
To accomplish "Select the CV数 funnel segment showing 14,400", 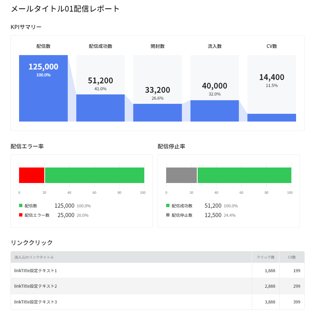I will pos(272,117).
